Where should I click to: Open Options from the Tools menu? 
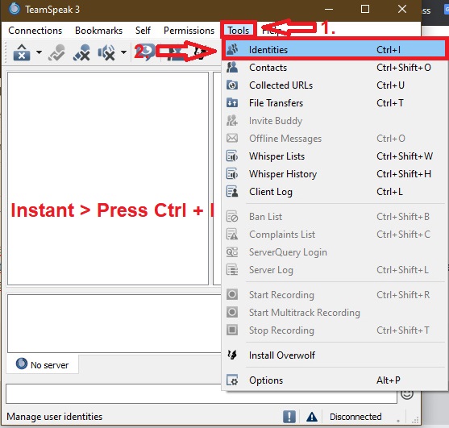pyautogui.click(x=335, y=380)
